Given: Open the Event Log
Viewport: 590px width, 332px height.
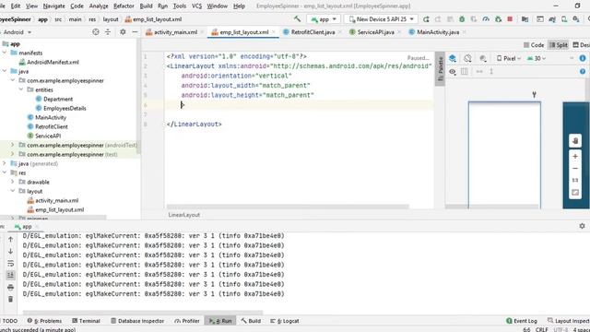Looking at the screenshot, I should 522,321.
